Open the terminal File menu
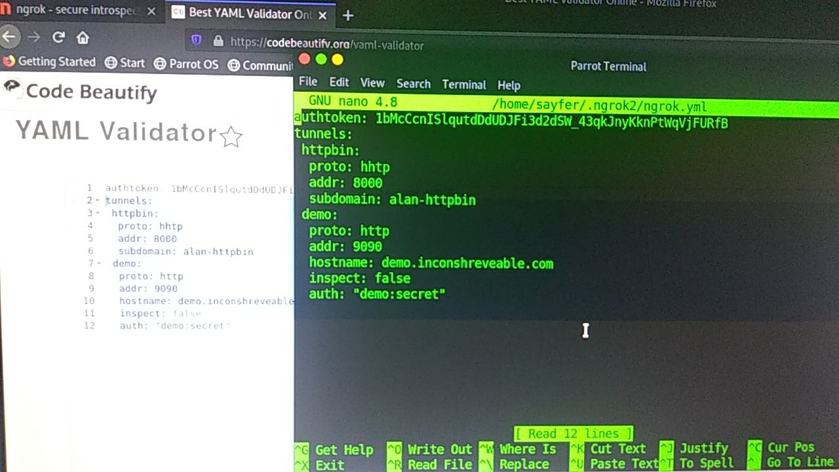 click(308, 82)
